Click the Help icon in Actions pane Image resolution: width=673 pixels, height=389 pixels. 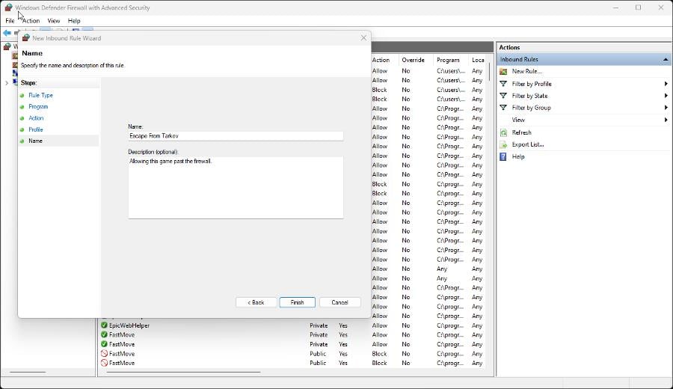[x=503, y=156]
